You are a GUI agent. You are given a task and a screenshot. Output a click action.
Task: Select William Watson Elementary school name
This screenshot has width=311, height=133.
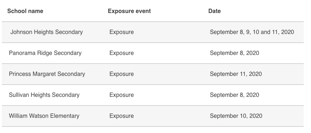click(44, 116)
